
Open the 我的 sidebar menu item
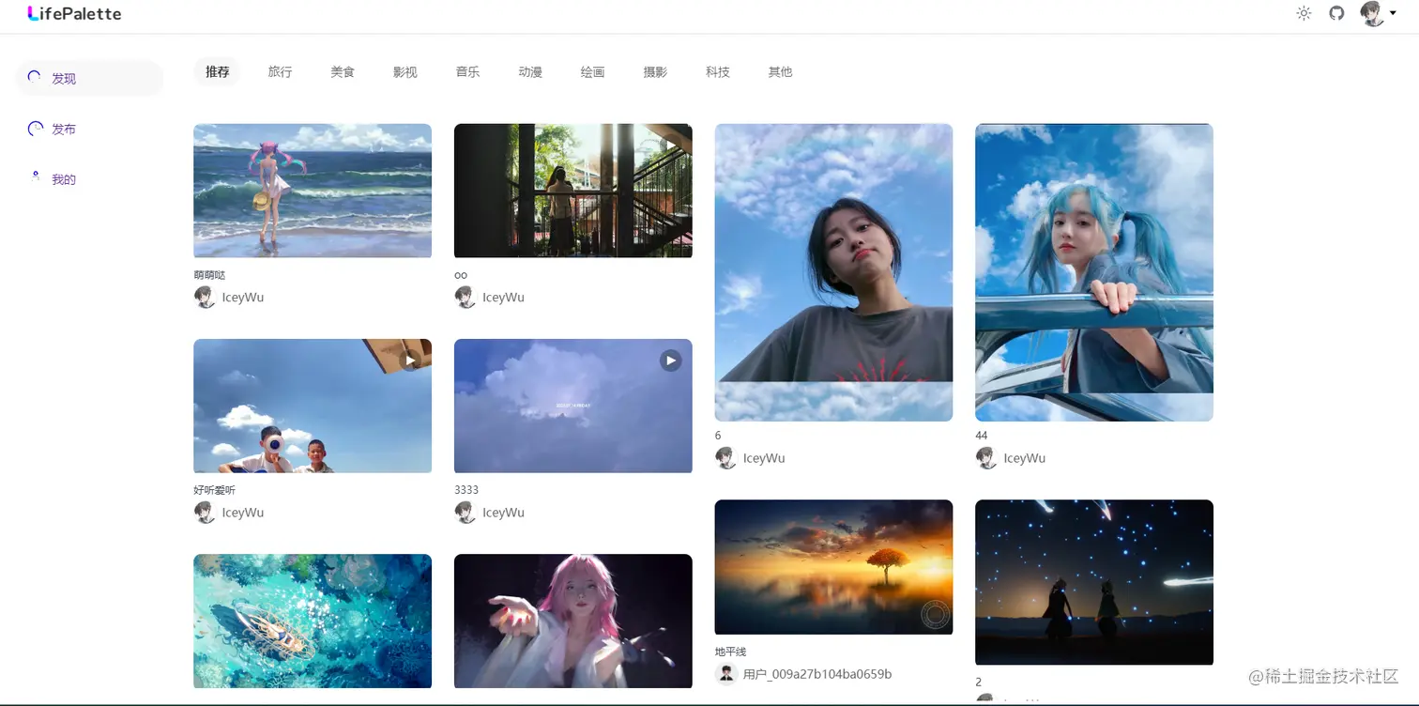point(89,178)
